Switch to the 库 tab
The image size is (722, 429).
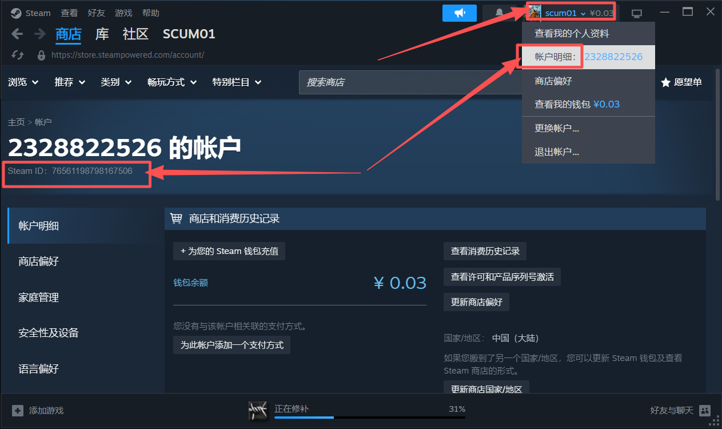click(102, 34)
